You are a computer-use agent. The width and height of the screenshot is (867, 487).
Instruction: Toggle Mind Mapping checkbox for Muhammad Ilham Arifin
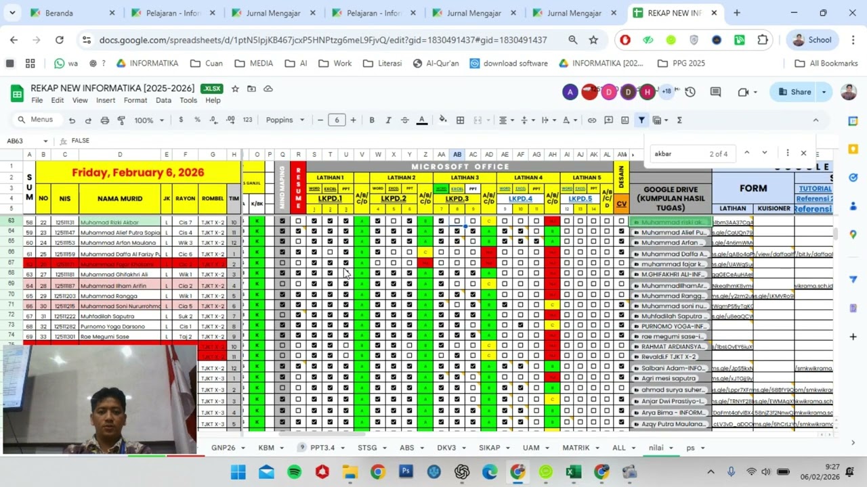(x=282, y=285)
